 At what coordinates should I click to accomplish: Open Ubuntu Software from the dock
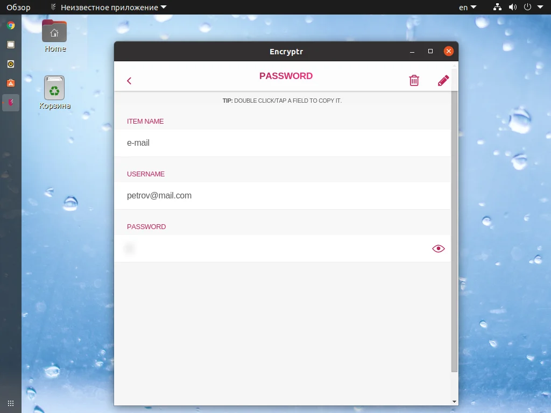[11, 83]
